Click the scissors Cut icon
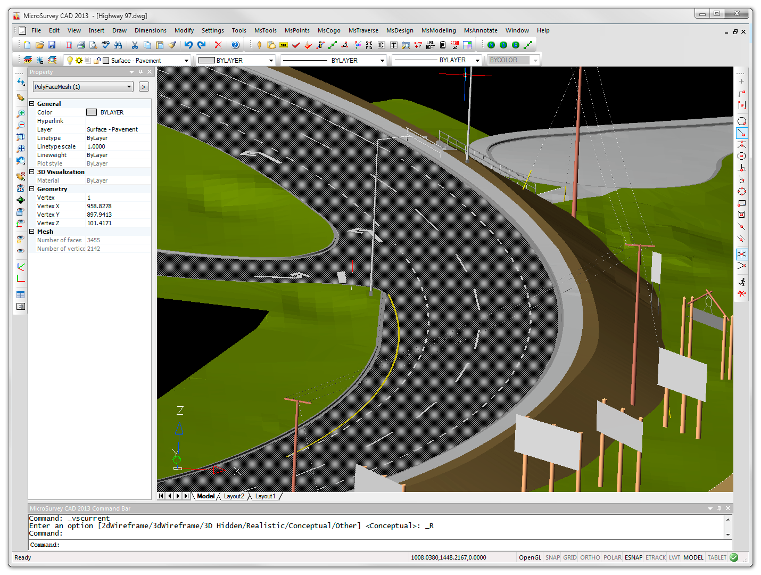This screenshot has height=575, width=761. [x=135, y=45]
